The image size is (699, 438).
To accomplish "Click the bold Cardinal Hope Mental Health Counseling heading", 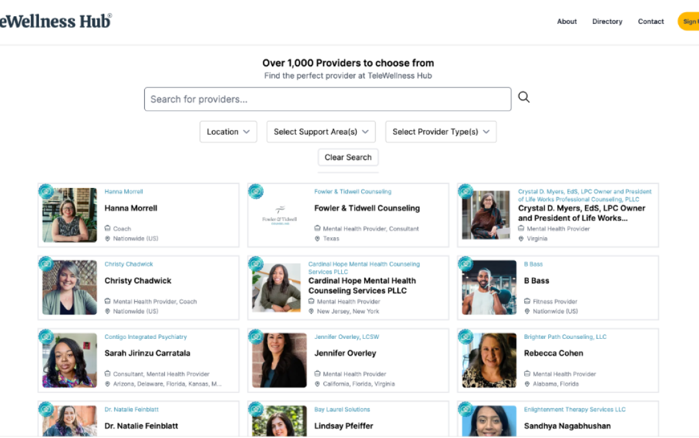I will pos(362,286).
